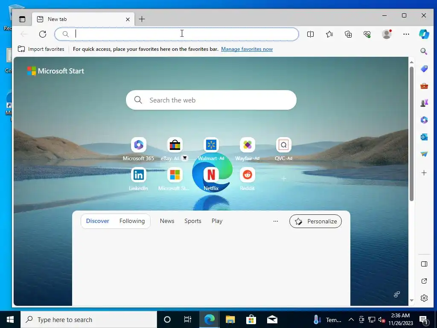This screenshot has height=328, width=437.
Task: Switch to the Following tab
Action: (x=132, y=221)
